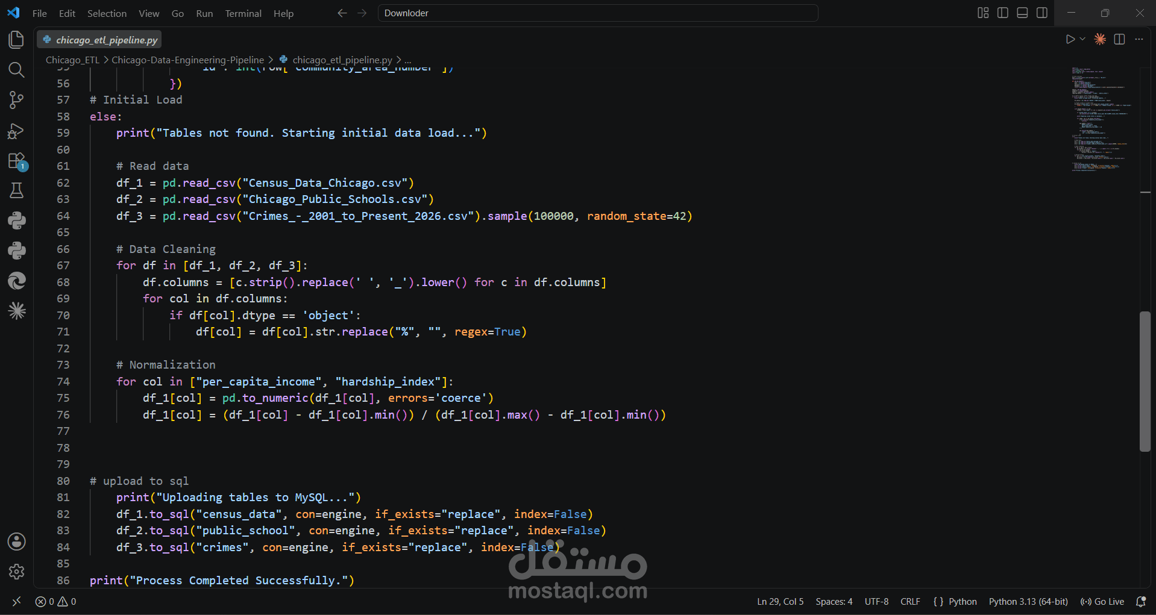1156x615 pixels.
Task: Open notifications bell in status bar
Action: 1140,601
